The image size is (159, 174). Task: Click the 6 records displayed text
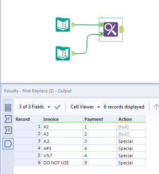[x=124, y=107]
